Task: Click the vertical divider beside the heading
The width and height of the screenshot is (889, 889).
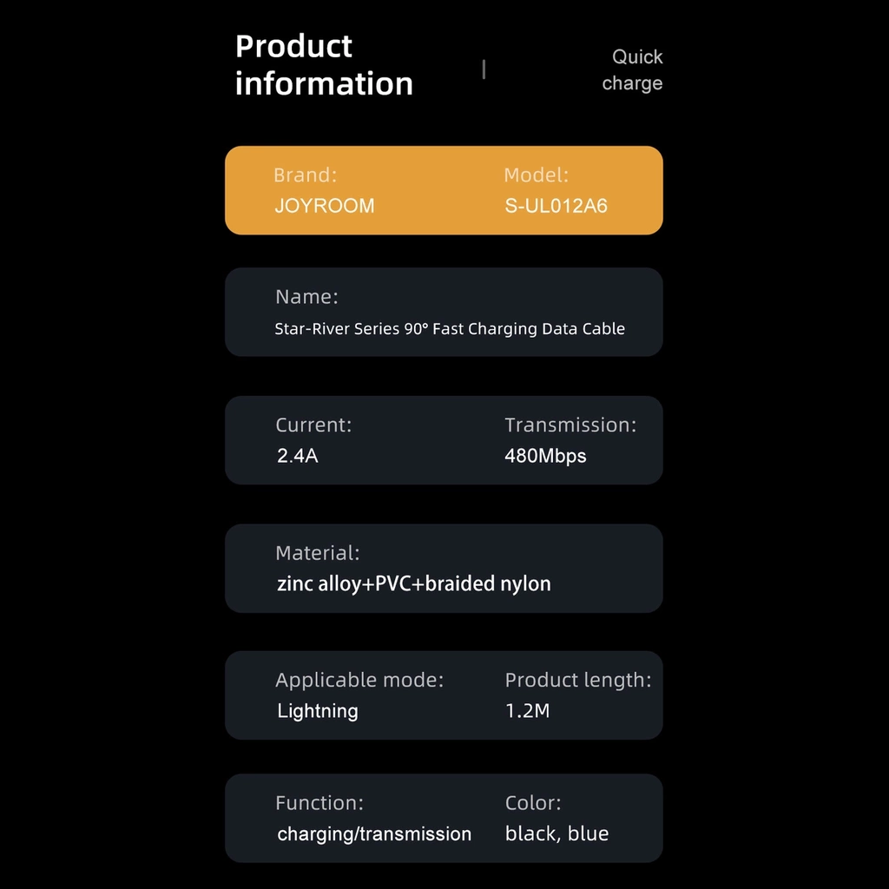Action: [484, 69]
